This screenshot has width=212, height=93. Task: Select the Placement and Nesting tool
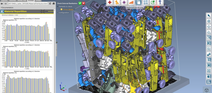tap(138, 2)
